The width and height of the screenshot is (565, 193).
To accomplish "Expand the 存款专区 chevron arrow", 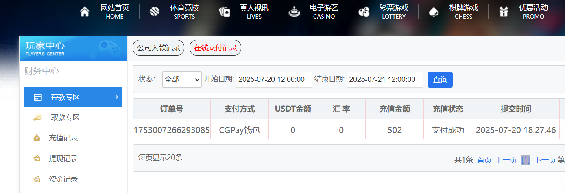I will click(x=117, y=97).
